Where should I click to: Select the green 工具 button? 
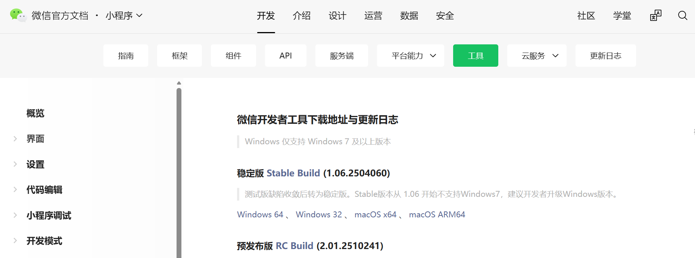point(476,56)
